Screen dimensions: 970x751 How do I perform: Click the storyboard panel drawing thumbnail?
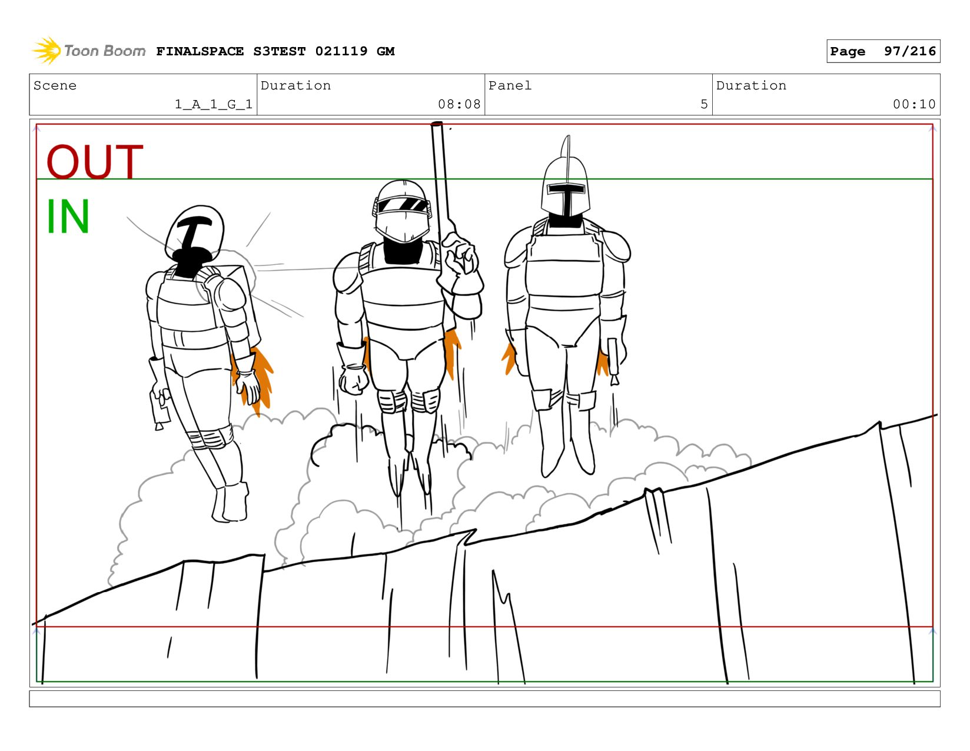pos(484,403)
